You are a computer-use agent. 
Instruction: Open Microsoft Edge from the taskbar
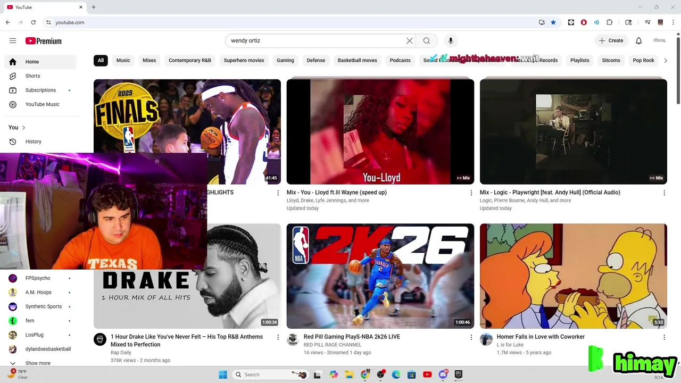click(x=396, y=374)
